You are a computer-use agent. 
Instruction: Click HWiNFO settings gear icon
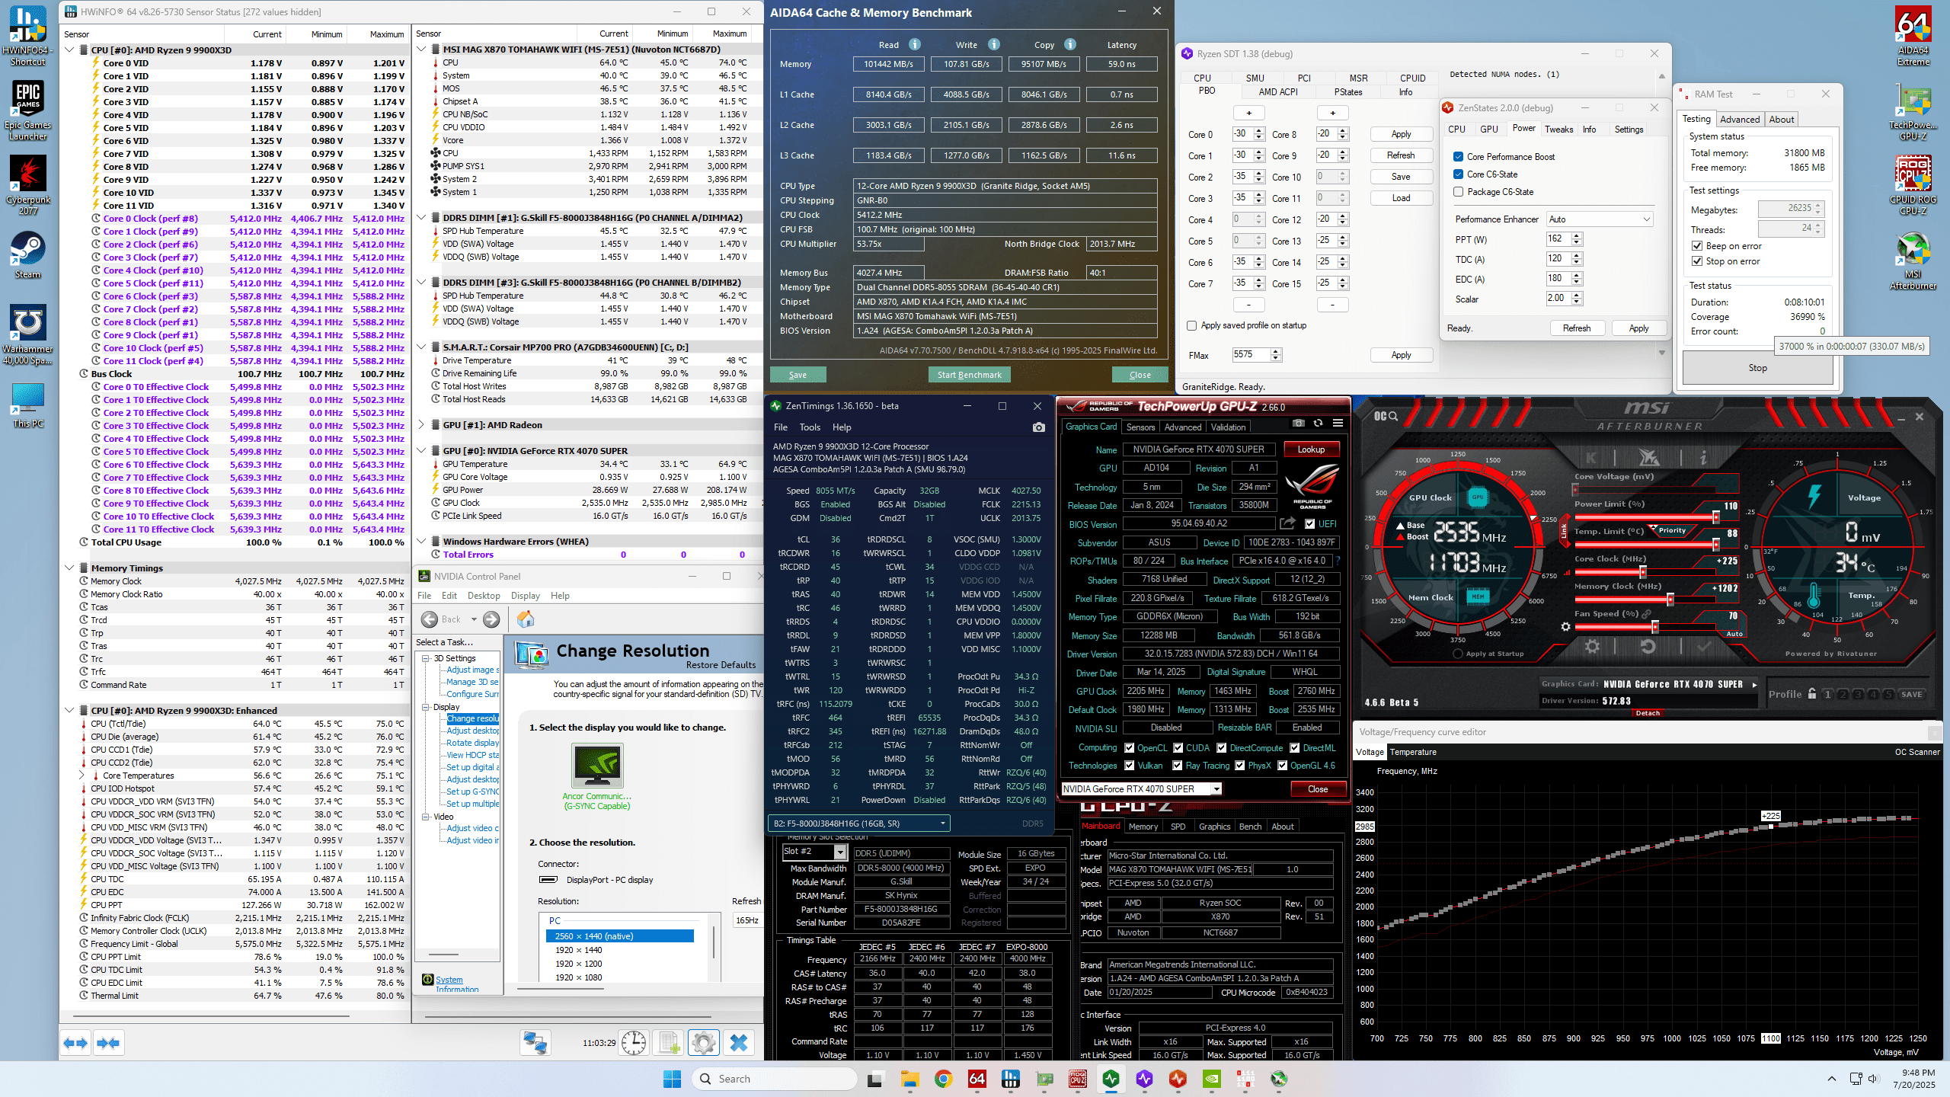(703, 1042)
